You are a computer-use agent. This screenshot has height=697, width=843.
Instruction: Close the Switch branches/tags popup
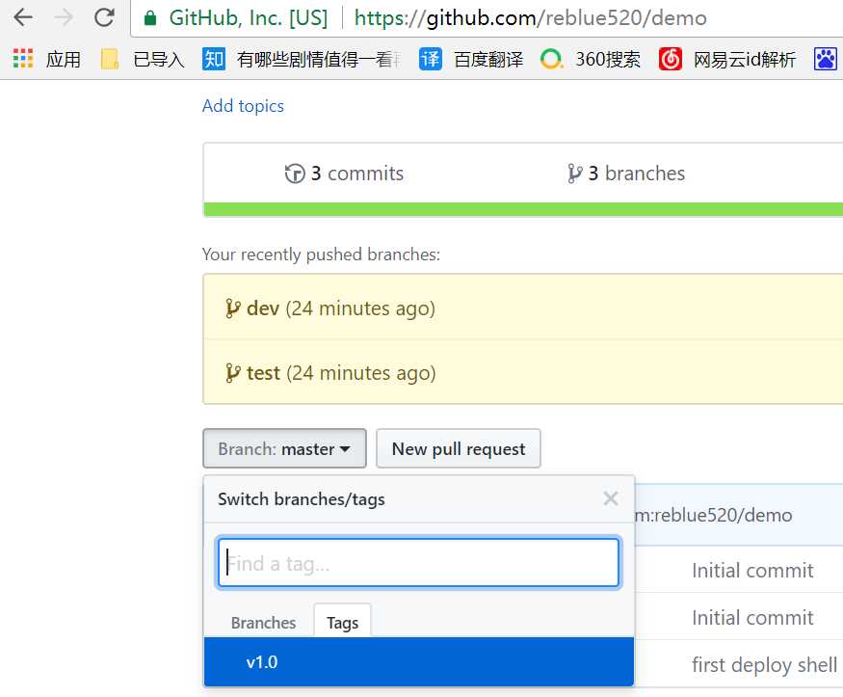[x=610, y=498]
